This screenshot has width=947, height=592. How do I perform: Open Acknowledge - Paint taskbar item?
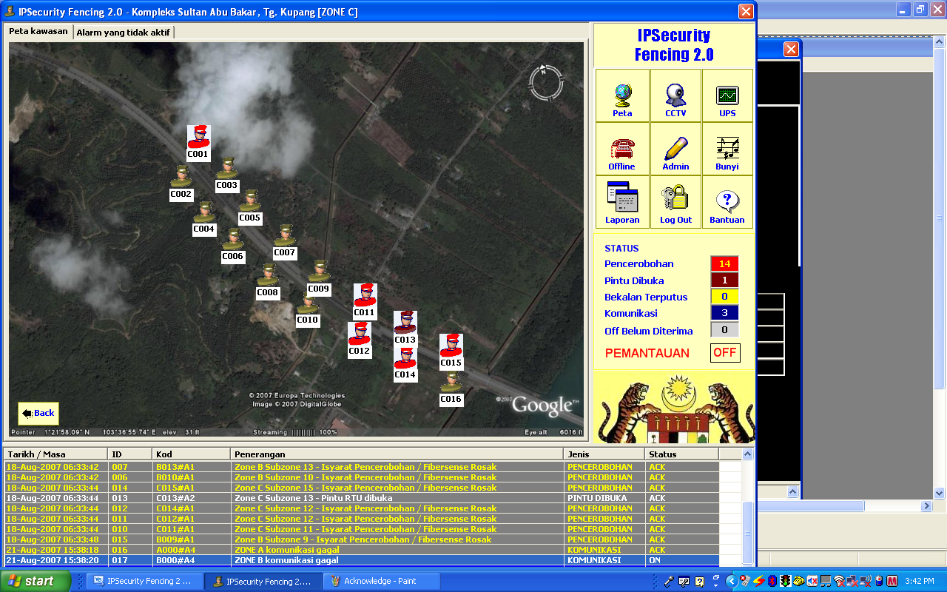tap(380, 581)
